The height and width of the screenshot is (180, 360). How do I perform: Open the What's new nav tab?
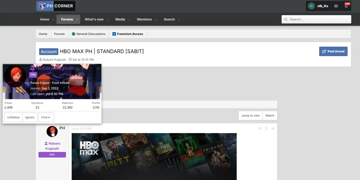point(94,19)
